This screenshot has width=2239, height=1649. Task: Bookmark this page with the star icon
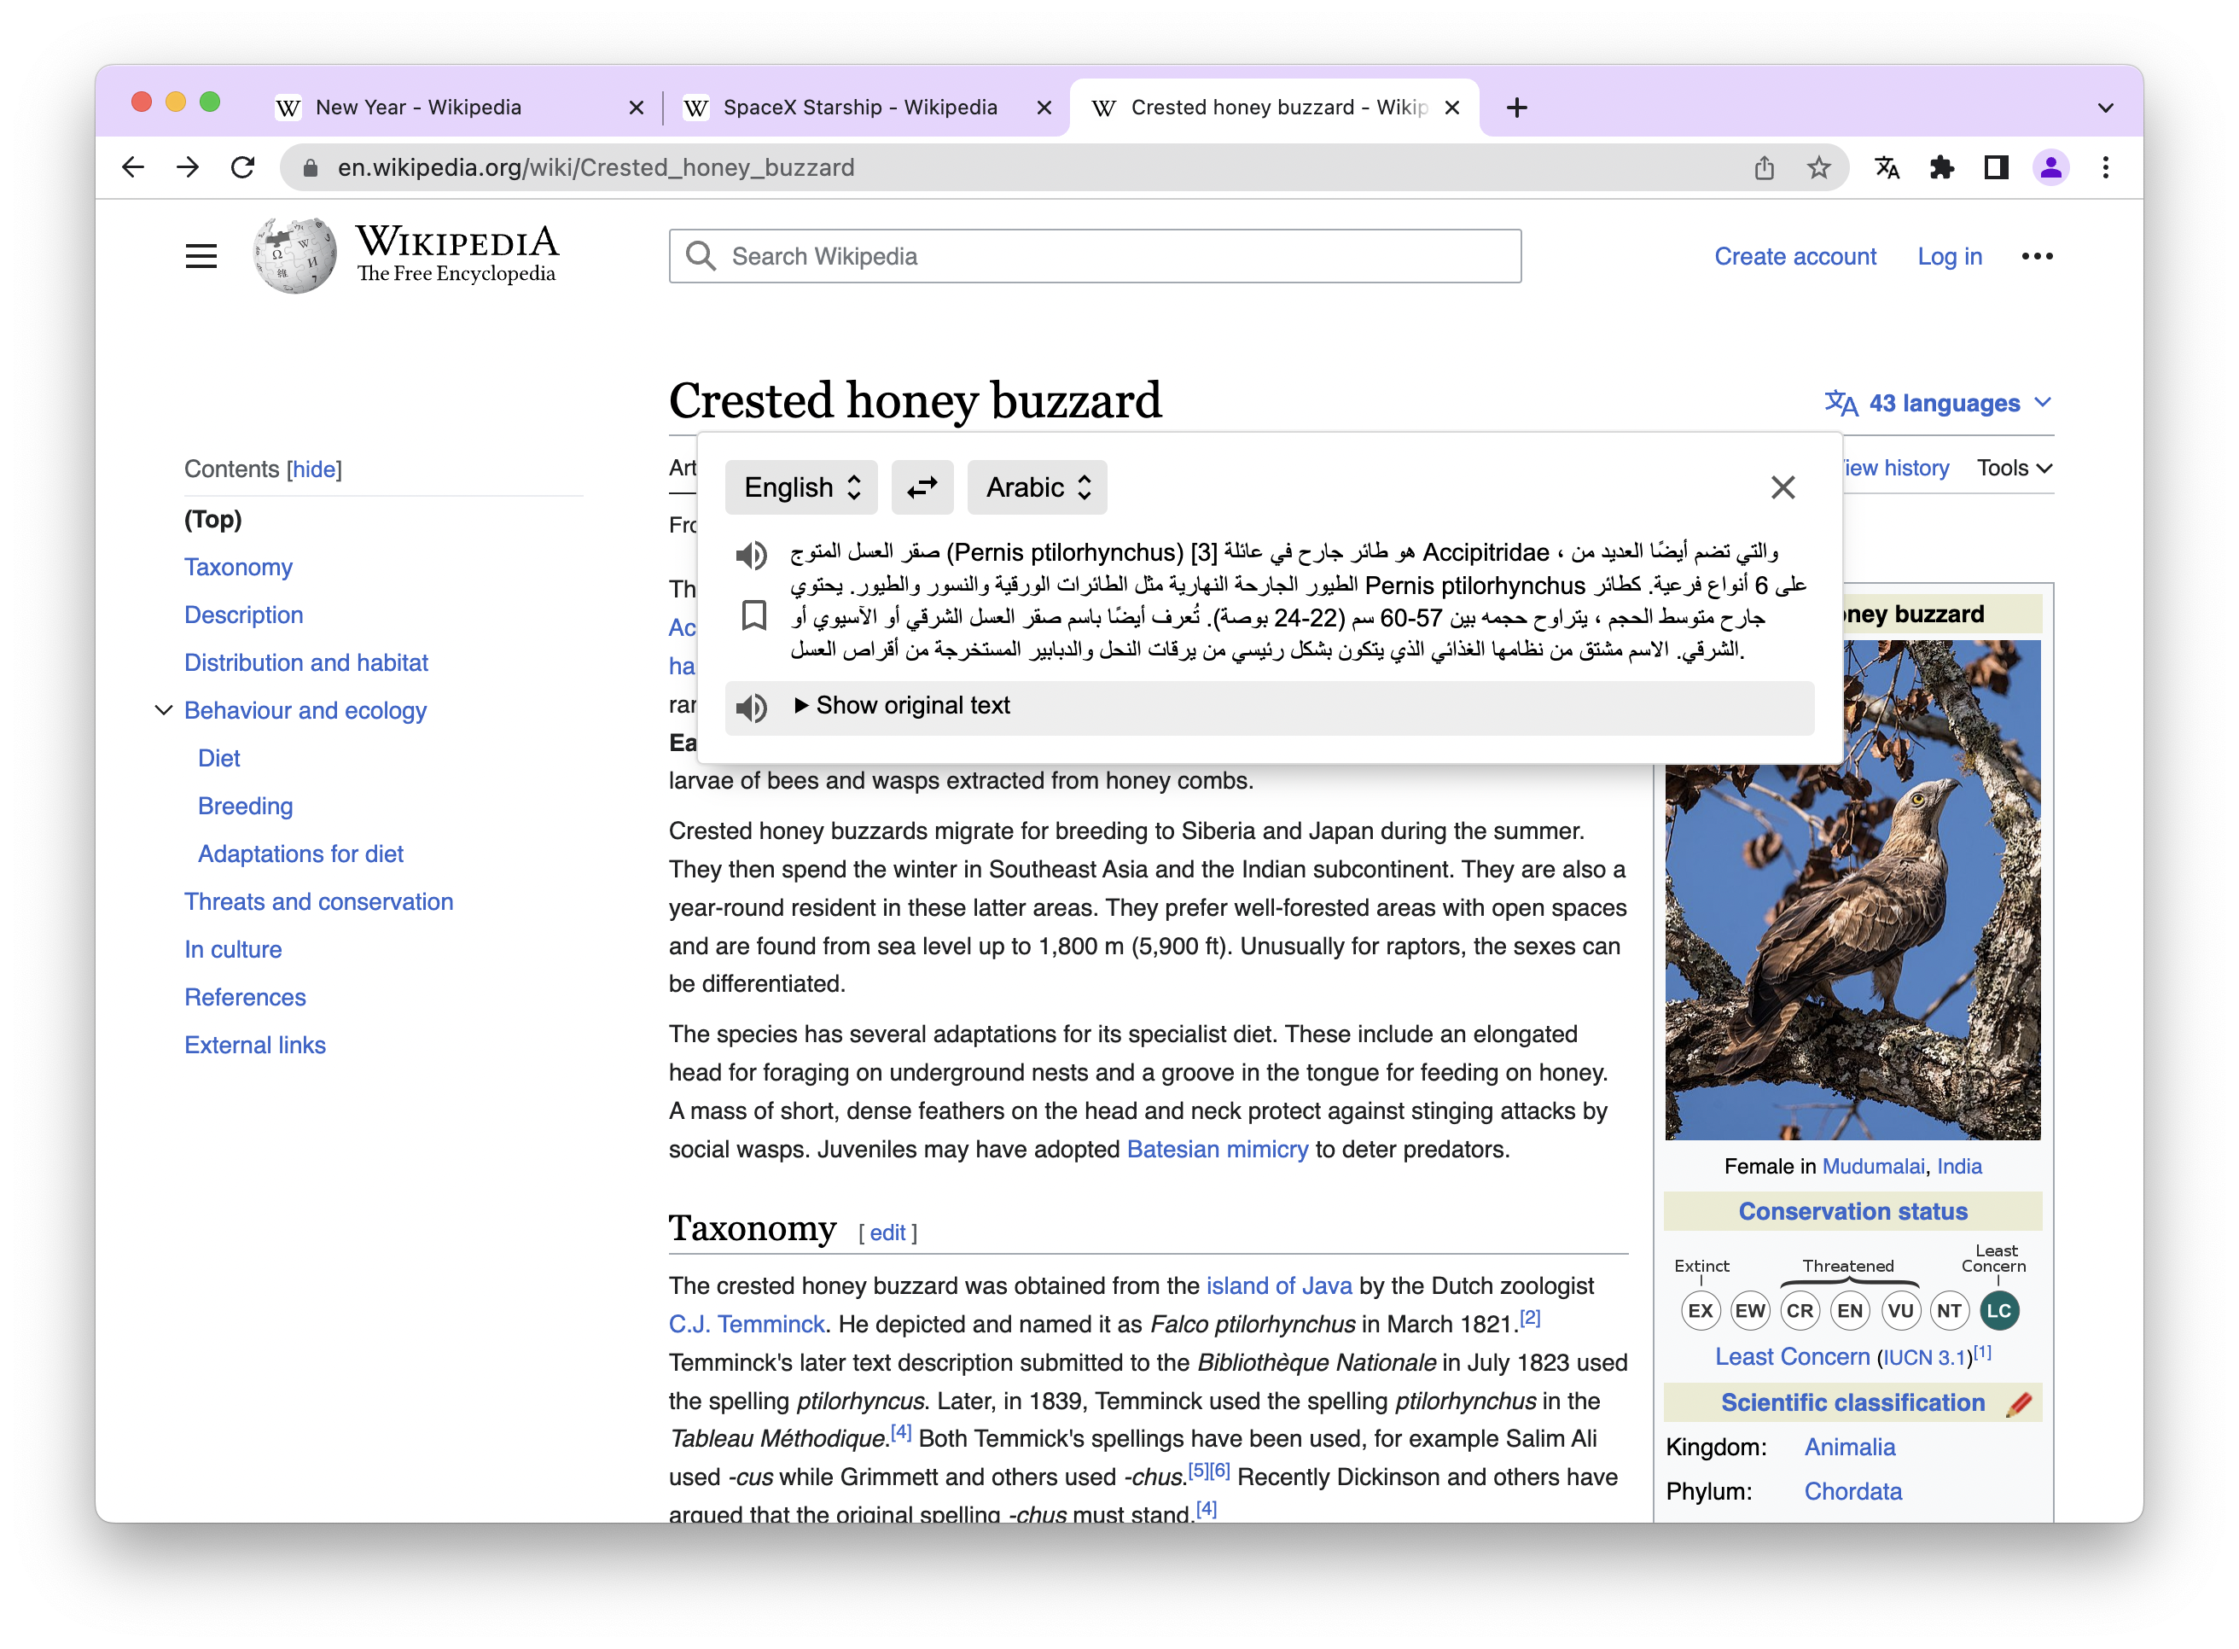click(x=1819, y=167)
